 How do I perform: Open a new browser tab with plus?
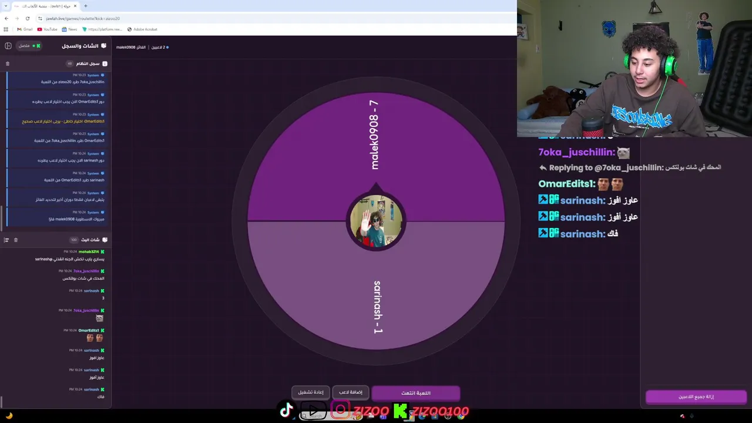[85, 6]
